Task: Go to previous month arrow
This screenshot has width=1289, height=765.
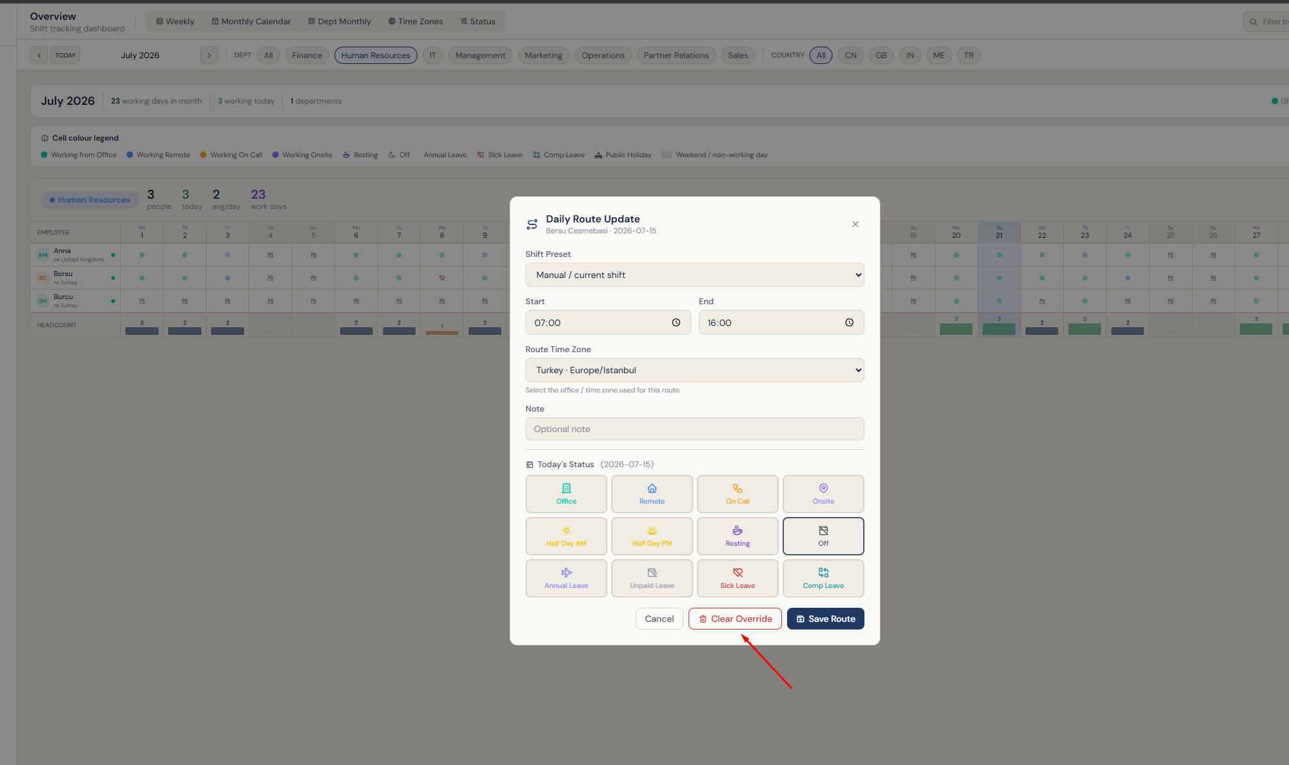Action: pyautogui.click(x=39, y=55)
